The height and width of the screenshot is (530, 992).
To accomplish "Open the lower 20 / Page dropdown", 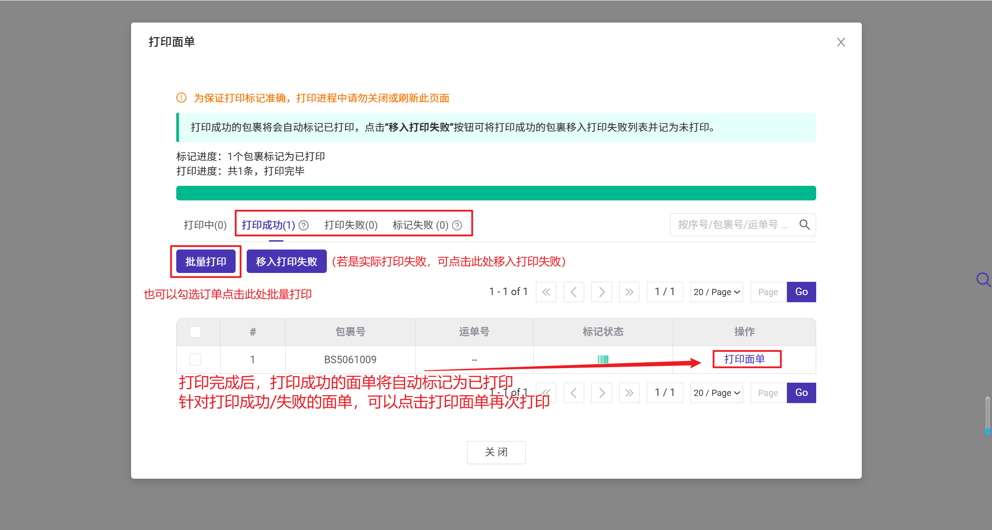I will click(x=717, y=393).
